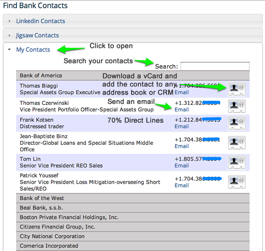Click Jean-Baptiste Binz's phone number
Screen dimensions: 265x251
(197, 139)
